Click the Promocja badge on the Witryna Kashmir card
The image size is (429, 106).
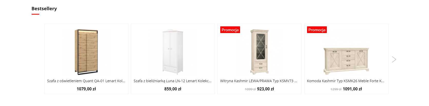click(230, 30)
